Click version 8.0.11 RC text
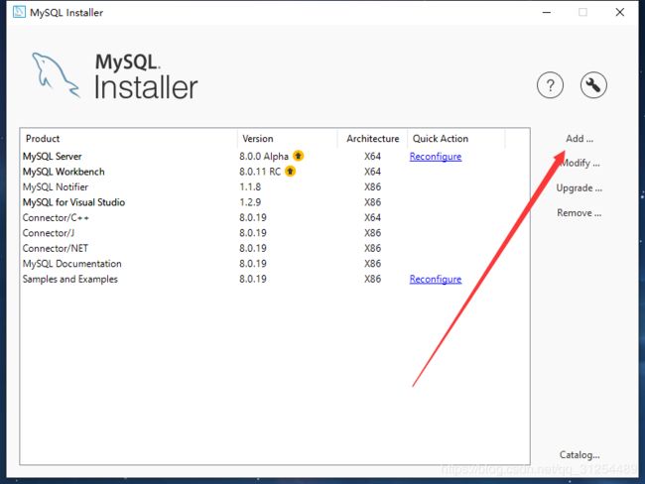The width and height of the screenshot is (645, 484). pos(260,172)
